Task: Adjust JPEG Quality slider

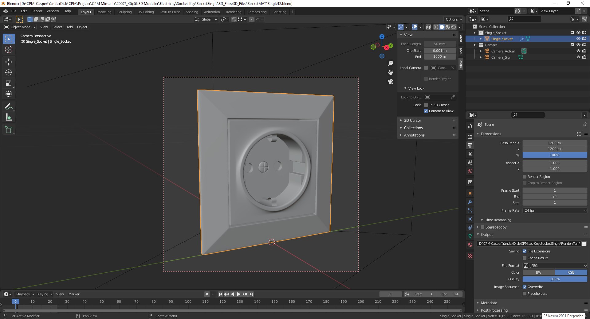Action: pos(555,279)
